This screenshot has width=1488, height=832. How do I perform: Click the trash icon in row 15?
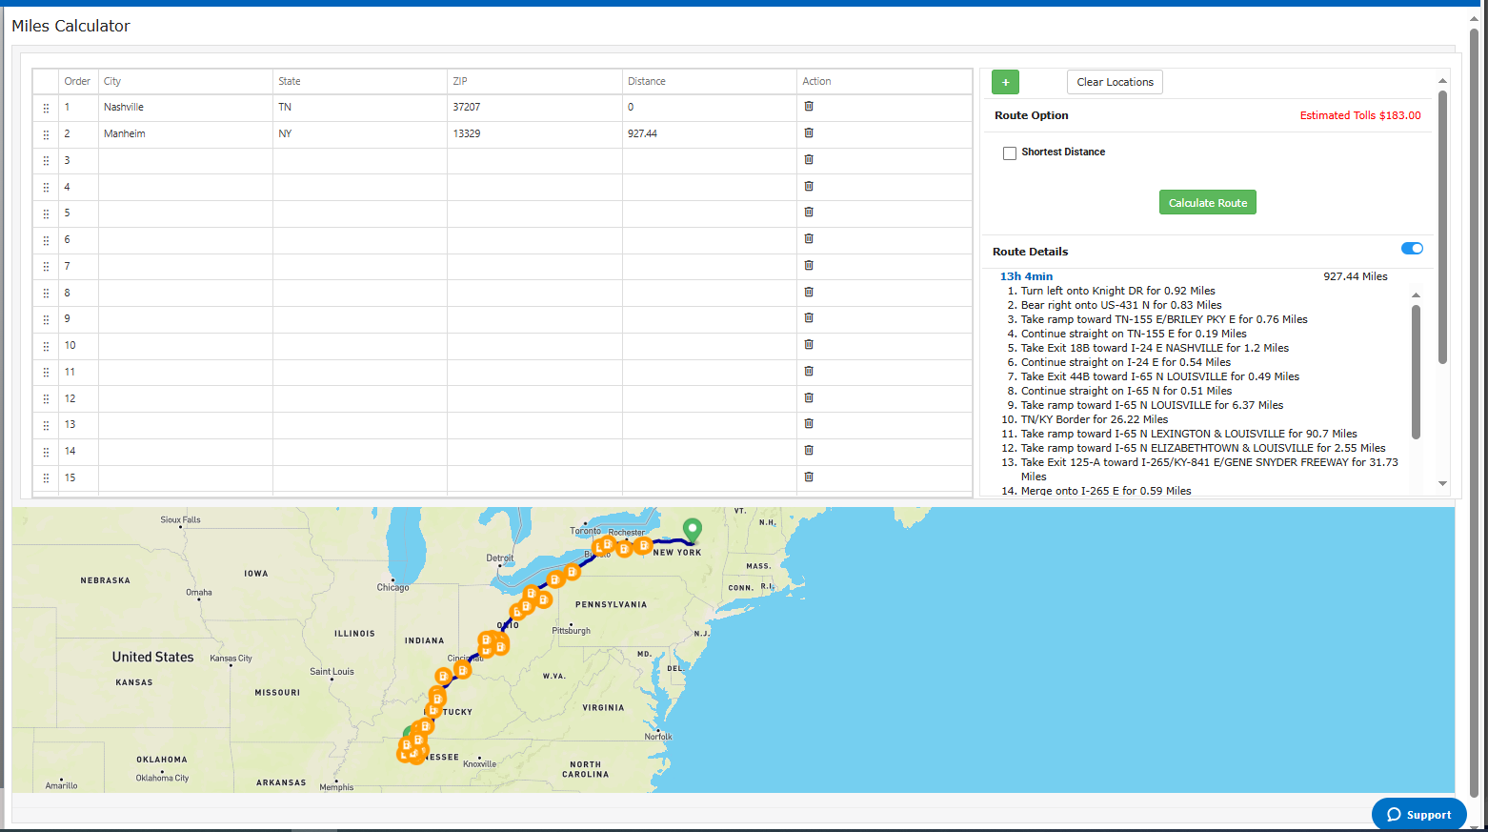click(x=809, y=477)
